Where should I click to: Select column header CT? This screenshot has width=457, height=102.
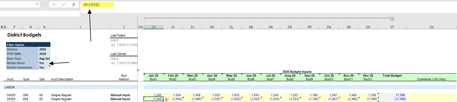pyautogui.click(x=392, y=27)
